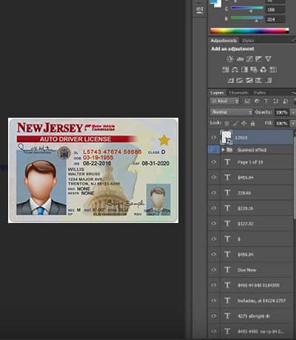
Task: Lock image pixels with brush icon
Action: coord(235,123)
